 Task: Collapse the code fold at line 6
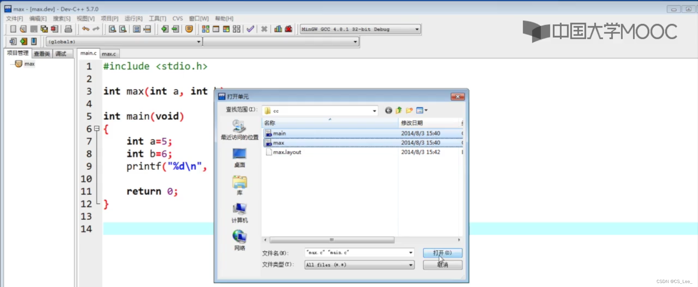pyautogui.click(x=97, y=128)
